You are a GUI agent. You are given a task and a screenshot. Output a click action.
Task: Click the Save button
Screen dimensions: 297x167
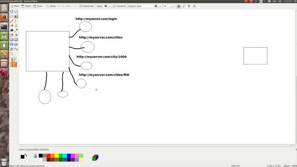coord(38,6)
